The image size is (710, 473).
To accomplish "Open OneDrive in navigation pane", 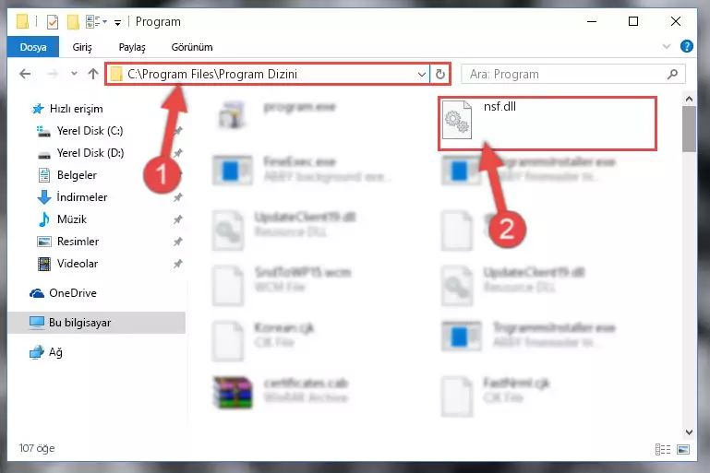I will (x=72, y=293).
